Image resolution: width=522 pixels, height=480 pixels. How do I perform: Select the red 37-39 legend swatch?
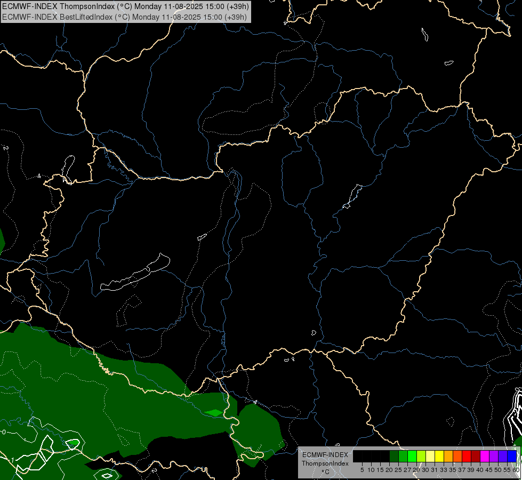click(467, 456)
